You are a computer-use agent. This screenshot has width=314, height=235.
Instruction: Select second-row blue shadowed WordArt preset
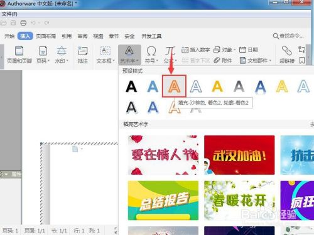153,107
